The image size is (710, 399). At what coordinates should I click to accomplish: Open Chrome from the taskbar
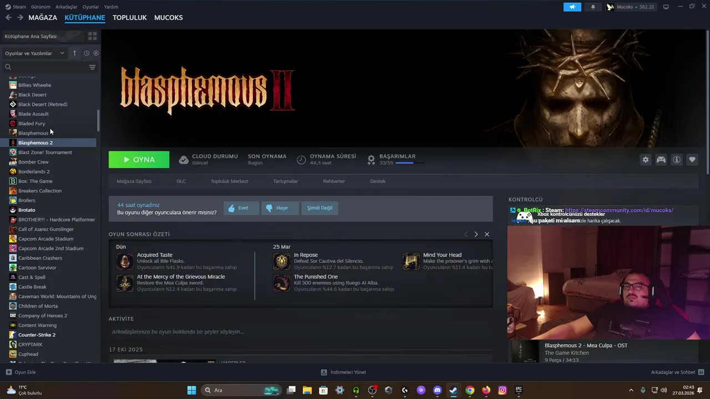tap(470, 390)
